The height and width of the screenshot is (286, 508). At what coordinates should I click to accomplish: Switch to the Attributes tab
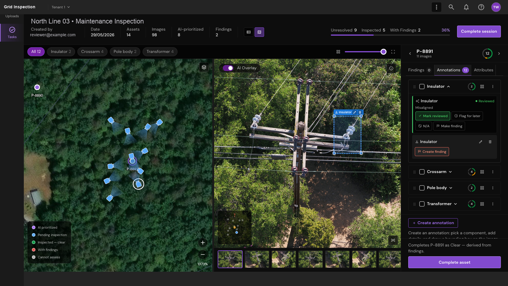coord(484,70)
